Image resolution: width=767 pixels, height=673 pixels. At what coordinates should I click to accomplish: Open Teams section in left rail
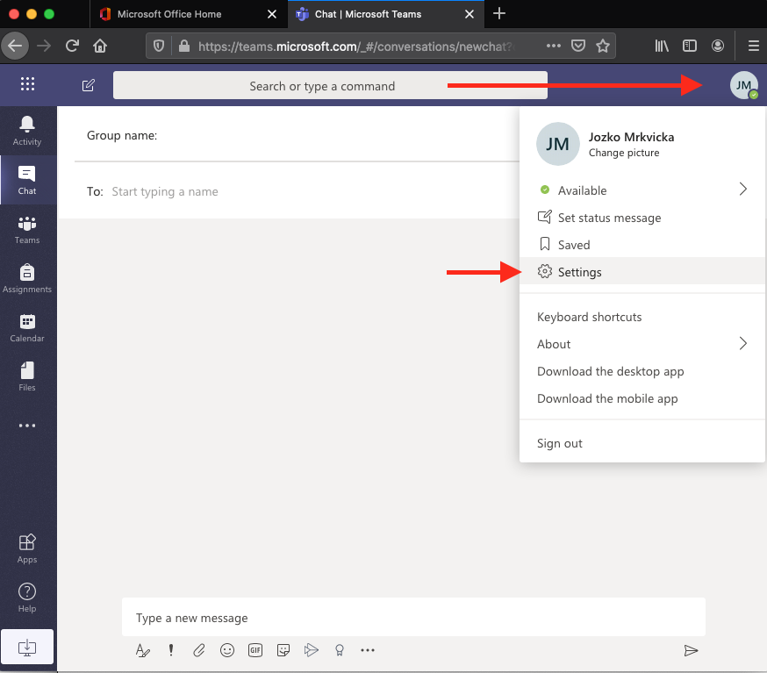click(x=27, y=229)
